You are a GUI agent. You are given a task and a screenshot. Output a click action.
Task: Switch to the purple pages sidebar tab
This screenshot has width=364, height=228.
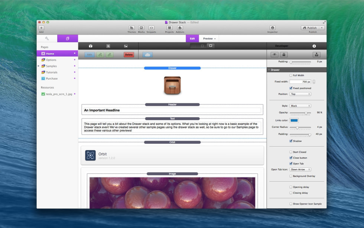(x=68, y=39)
